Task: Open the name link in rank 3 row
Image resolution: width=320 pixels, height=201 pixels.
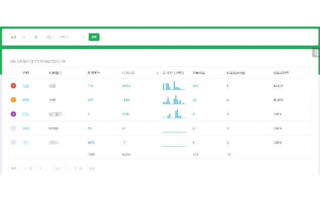Action: pos(26,114)
